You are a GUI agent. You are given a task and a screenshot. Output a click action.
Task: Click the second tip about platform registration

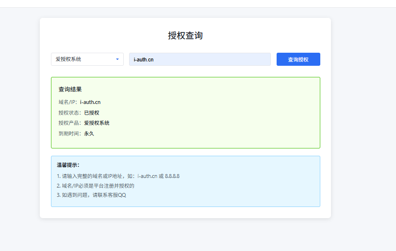pyautogui.click(x=95, y=185)
